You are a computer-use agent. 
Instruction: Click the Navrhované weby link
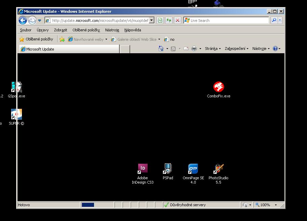click(x=88, y=39)
